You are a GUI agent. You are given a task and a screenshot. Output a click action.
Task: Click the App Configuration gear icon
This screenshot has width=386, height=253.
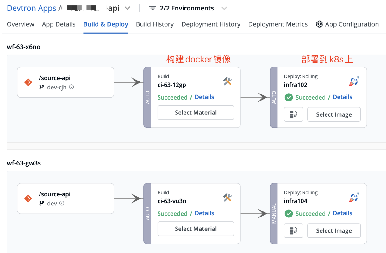point(319,24)
